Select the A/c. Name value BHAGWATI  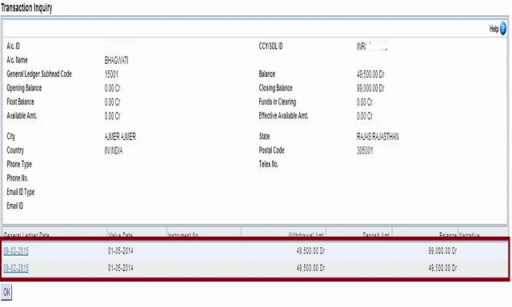coord(116,60)
